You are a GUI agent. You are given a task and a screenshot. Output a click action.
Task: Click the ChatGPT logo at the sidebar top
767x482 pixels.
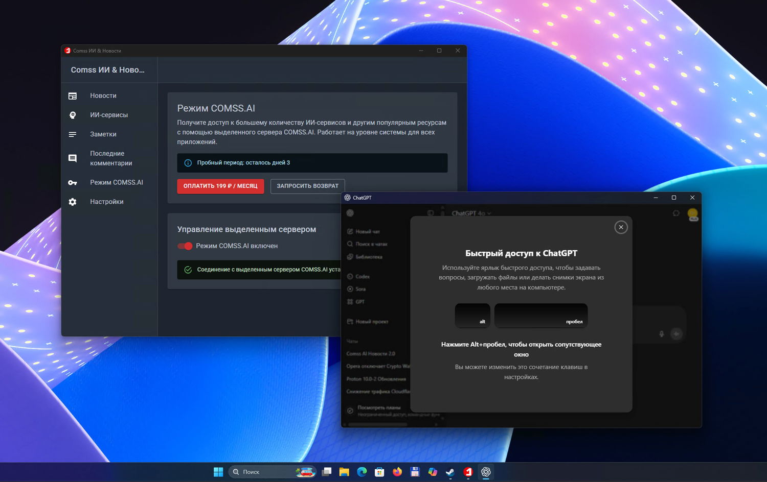[350, 213]
